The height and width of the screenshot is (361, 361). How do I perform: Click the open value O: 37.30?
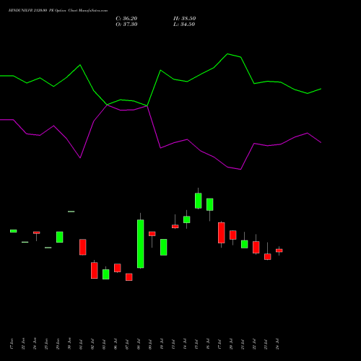(126, 25)
